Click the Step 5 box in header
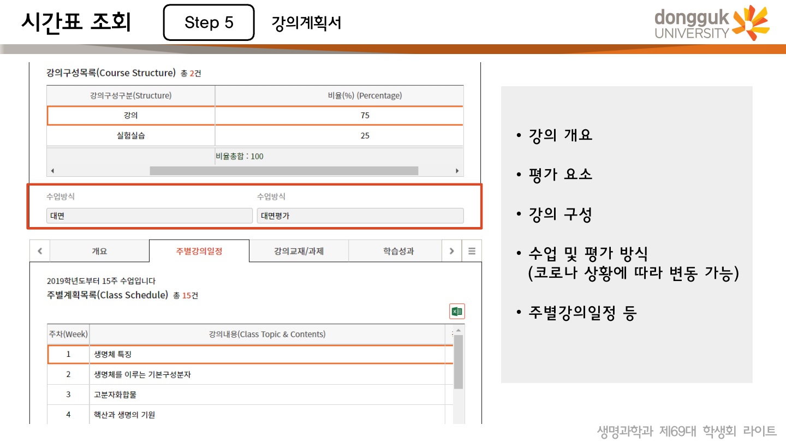 pos(209,22)
